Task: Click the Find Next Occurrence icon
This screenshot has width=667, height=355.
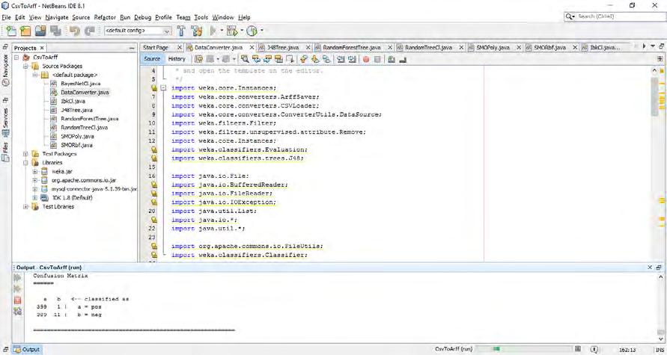Action: pyautogui.click(x=267, y=60)
